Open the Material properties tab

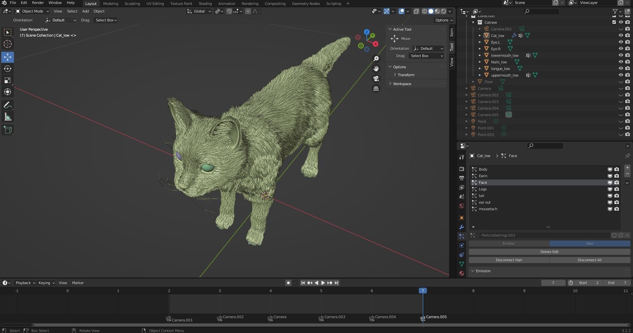click(x=462, y=273)
